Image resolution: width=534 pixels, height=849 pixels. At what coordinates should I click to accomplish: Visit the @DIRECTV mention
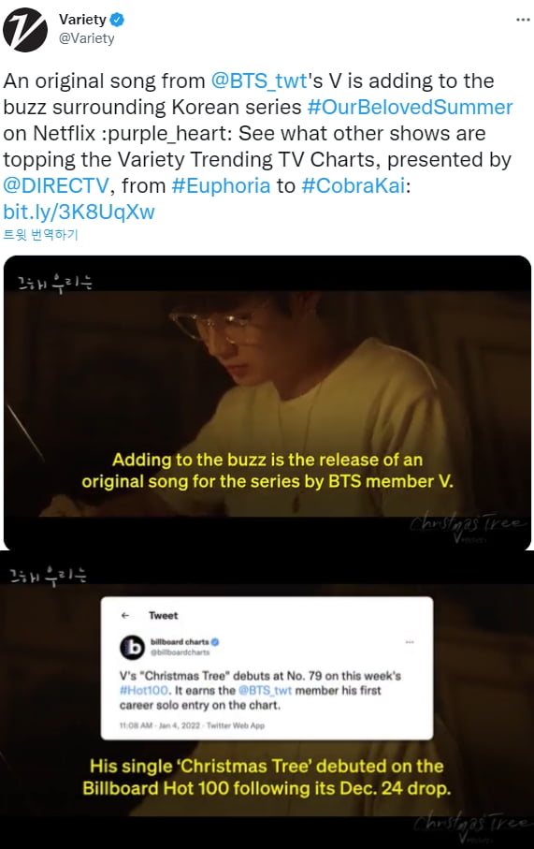click(x=56, y=185)
